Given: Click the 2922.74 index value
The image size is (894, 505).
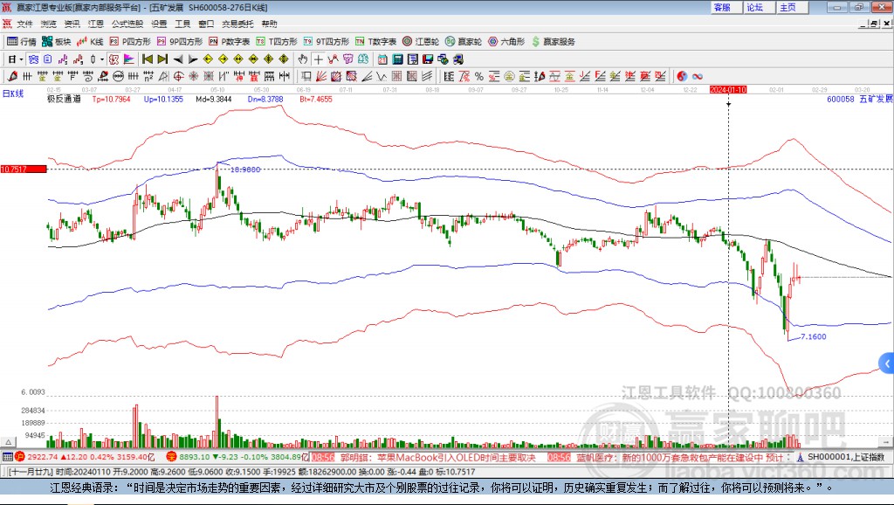Looking at the screenshot, I should coord(43,457).
